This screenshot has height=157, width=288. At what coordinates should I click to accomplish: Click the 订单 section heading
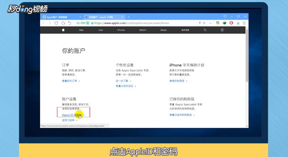tap(66, 65)
